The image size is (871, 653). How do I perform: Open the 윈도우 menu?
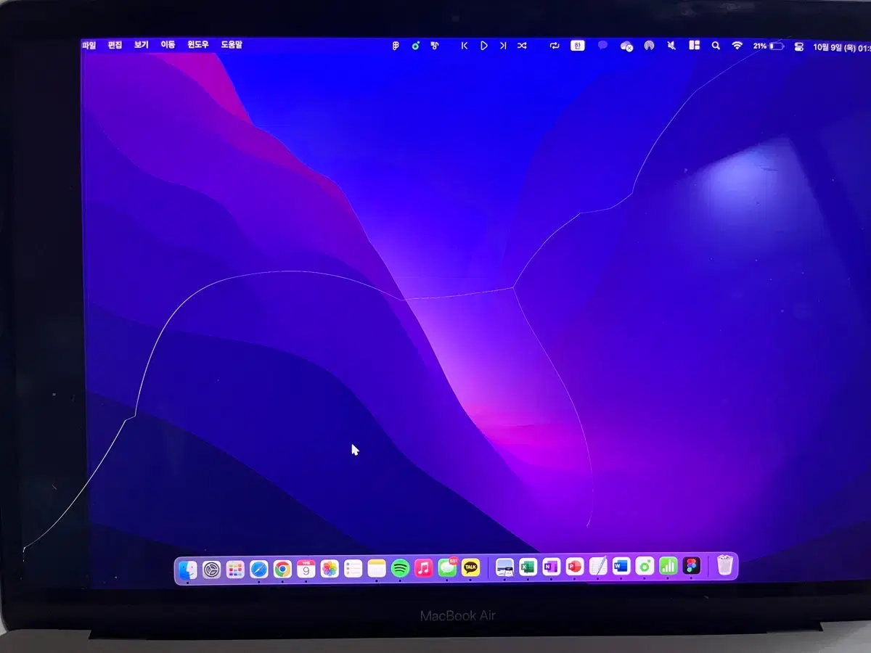198,45
